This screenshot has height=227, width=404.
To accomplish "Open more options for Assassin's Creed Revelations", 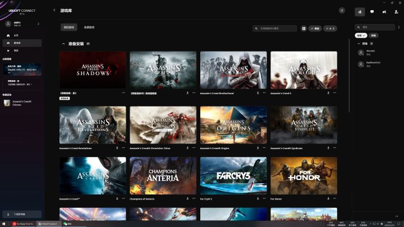I will (x=123, y=148).
